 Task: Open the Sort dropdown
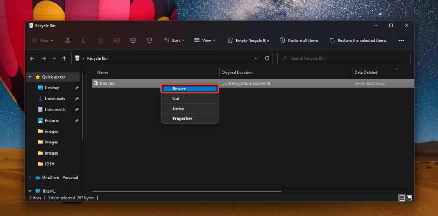coord(175,41)
